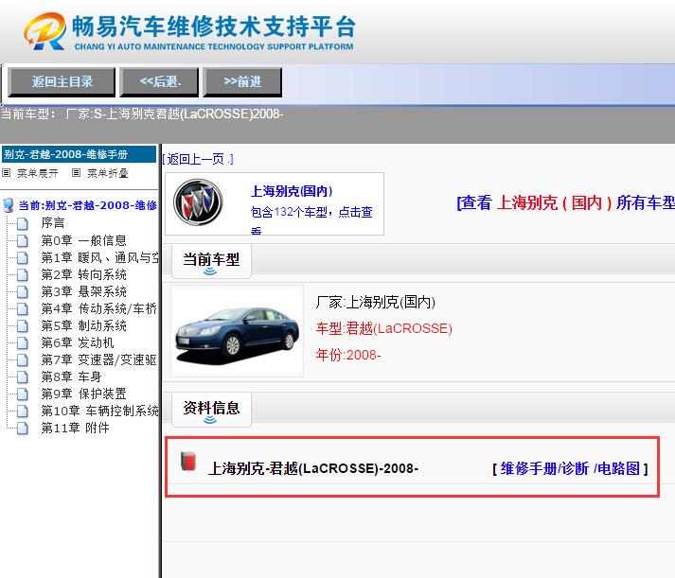
Task: Click page icon next to 第10章 车辆控制系统
Action: (23, 412)
